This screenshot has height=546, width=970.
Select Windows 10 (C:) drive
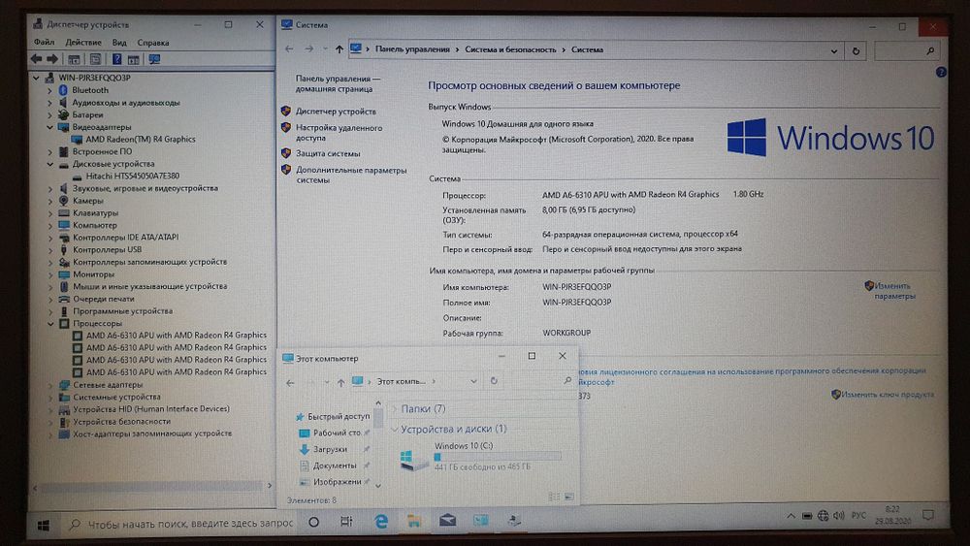coord(481,457)
